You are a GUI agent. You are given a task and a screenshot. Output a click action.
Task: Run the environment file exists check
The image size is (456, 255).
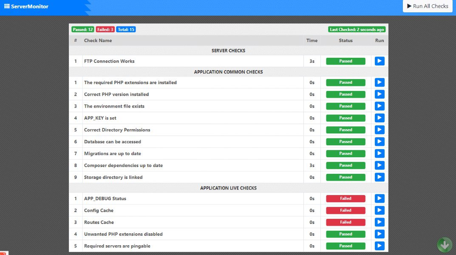coord(380,106)
